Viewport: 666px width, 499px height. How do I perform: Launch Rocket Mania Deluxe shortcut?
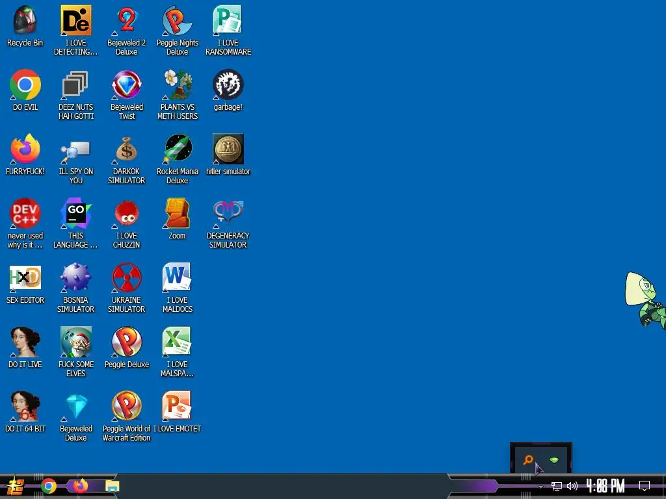[177, 149]
